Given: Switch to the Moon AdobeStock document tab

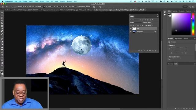Looking at the screenshot, I should pyautogui.click(x=23, y=10).
